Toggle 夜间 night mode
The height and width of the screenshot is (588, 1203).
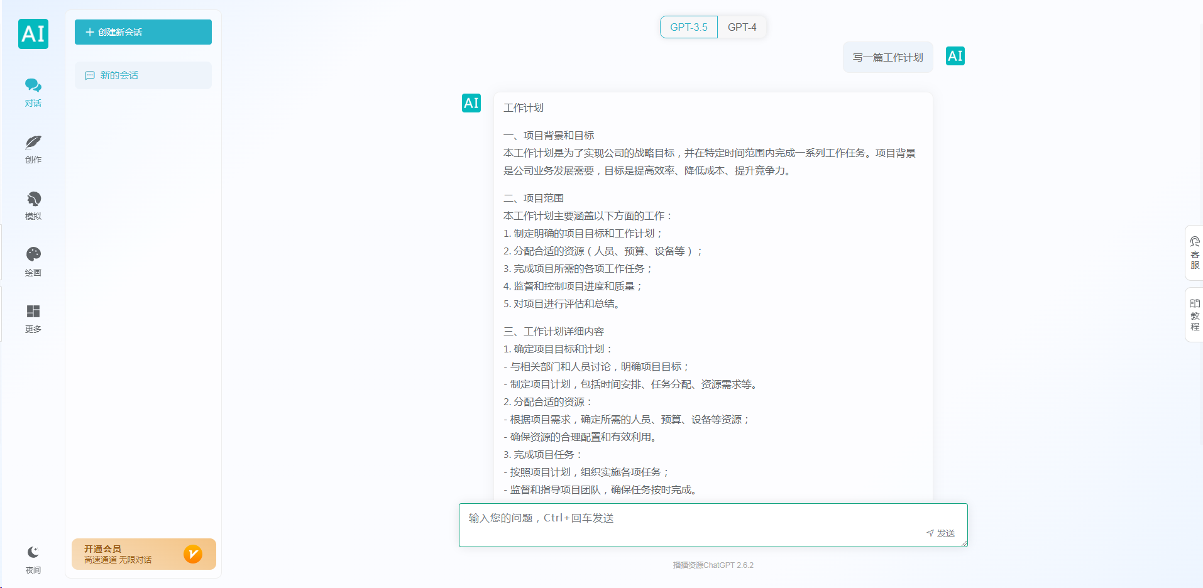click(x=33, y=560)
